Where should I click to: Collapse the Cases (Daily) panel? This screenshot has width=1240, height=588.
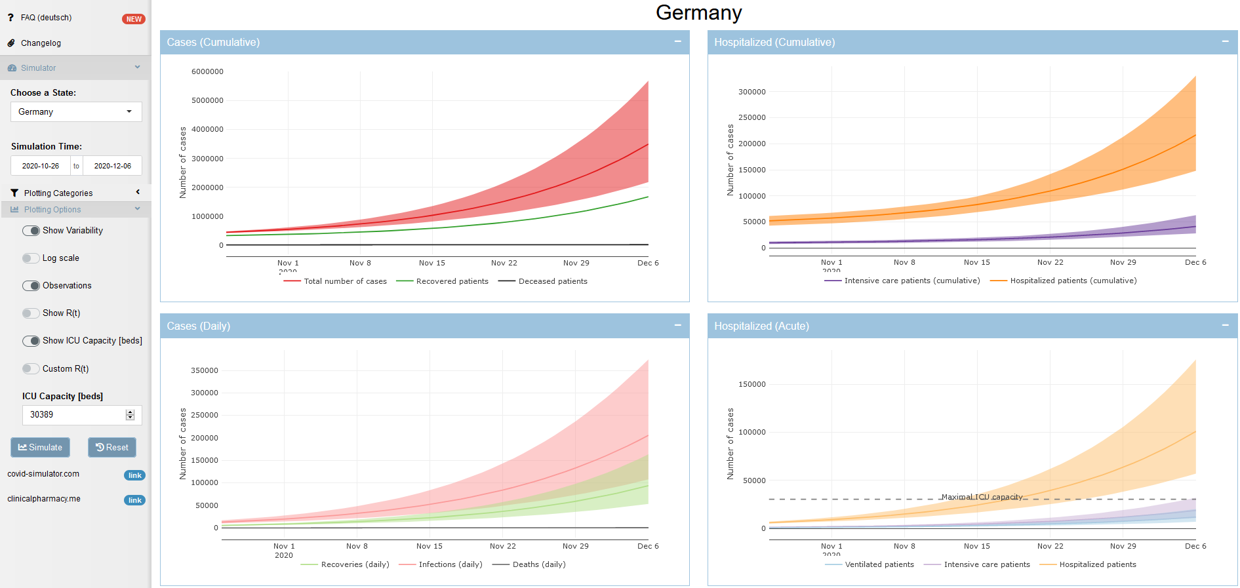(677, 326)
